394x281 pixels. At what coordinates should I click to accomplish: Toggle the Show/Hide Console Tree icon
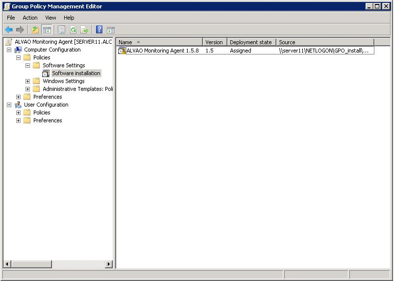[47, 30]
